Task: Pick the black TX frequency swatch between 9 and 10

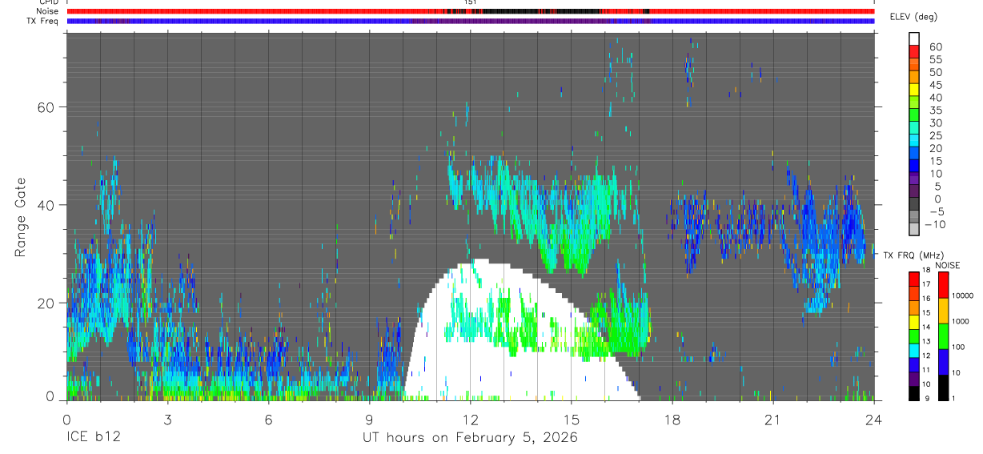Action: click(x=914, y=393)
